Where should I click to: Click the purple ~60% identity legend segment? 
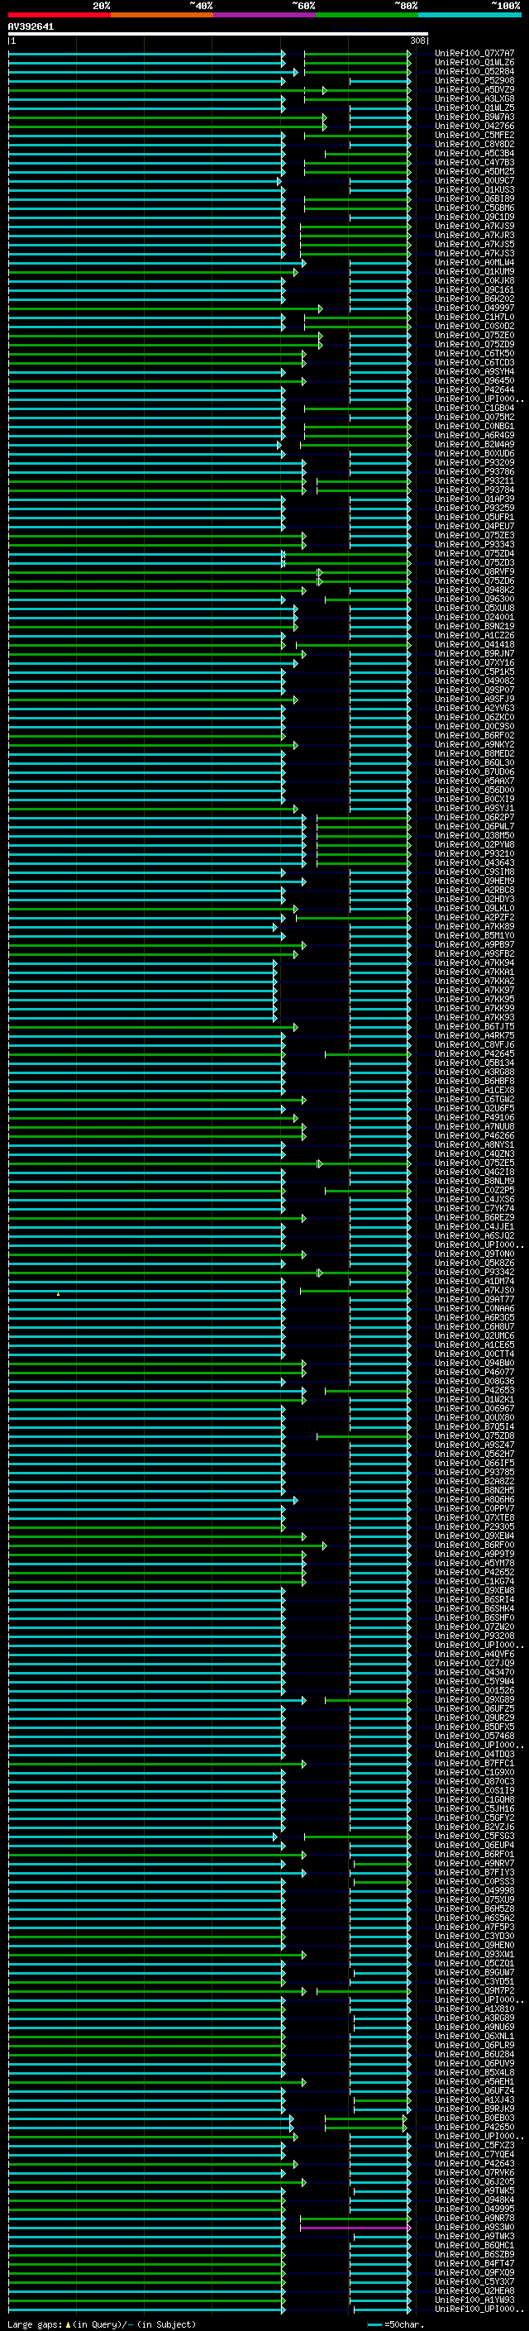[x=265, y=15]
